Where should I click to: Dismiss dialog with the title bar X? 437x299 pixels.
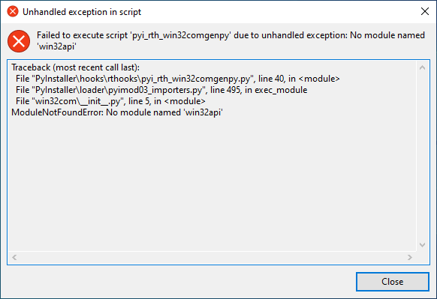[425, 11]
